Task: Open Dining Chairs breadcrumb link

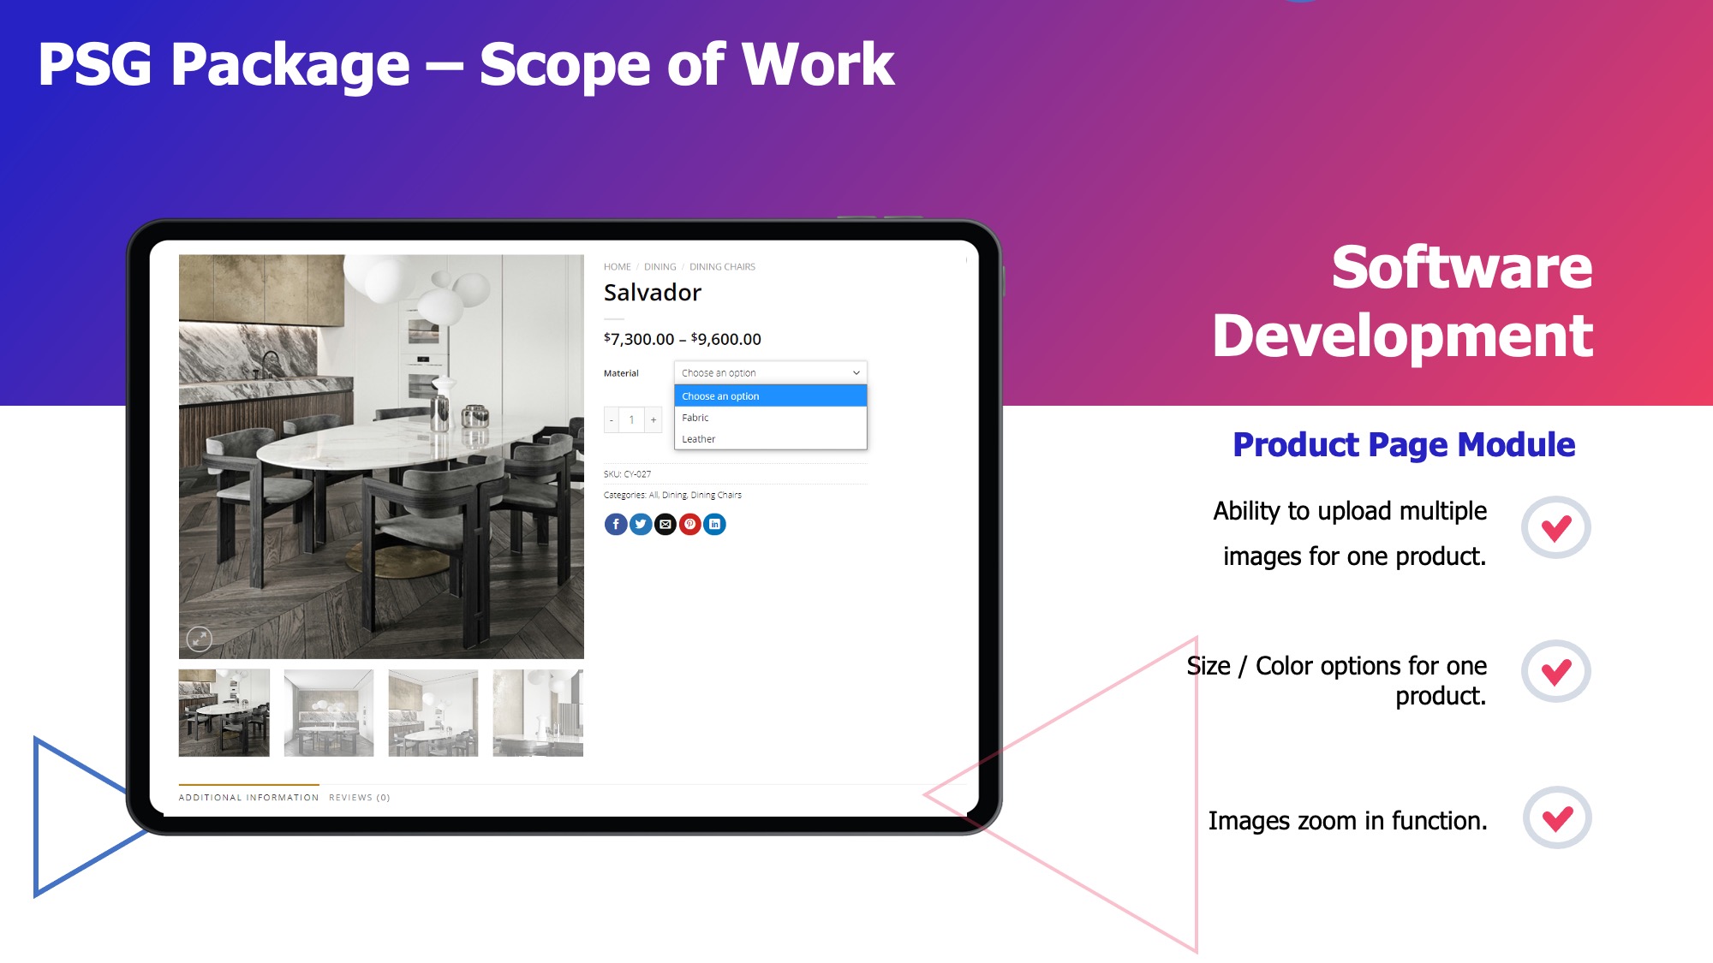Action: (x=722, y=267)
